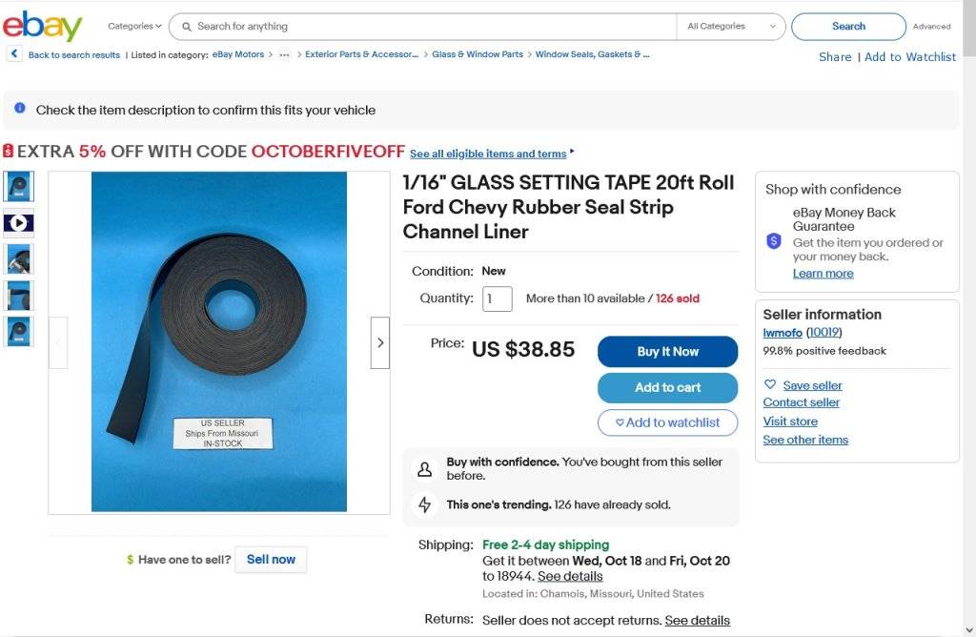976x637 pixels.
Task: Show previous image with left arrow
Action: click(58, 342)
